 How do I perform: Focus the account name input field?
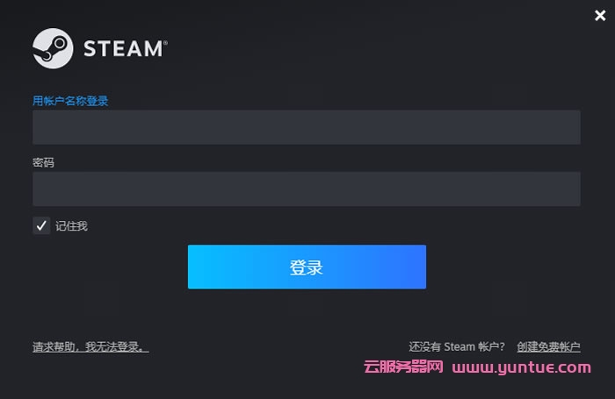(x=307, y=127)
